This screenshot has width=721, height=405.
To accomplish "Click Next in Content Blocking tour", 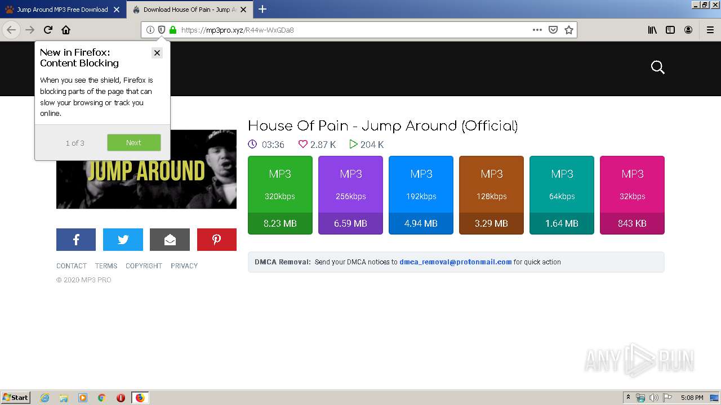I will tap(134, 142).
